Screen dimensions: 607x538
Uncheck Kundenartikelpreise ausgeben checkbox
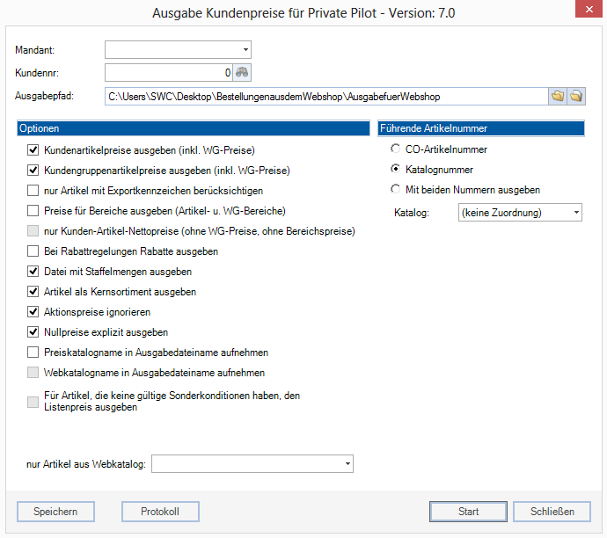(x=33, y=150)
